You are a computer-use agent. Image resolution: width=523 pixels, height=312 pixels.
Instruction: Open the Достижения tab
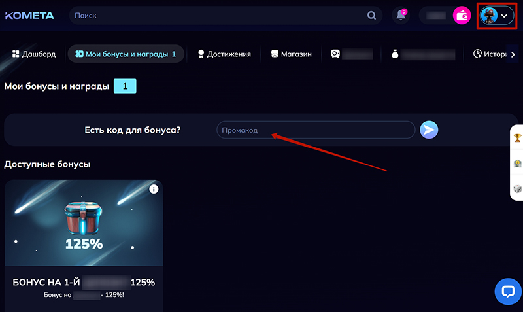tap(224, 54)
